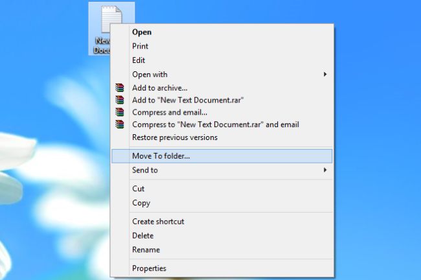Click Move To folder... entry
Image resolution: width=421 pixels, height=280 pixels.
[x=222, y=156]
